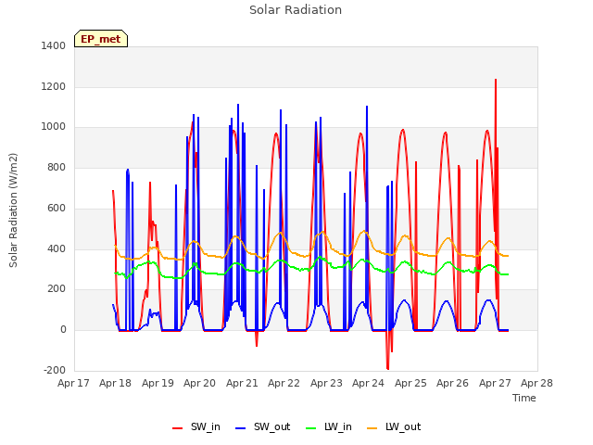The height and width of the screenshot is (445, 593).
Task: Click the Apr 28 x-axis label
Action: point(537,383)
